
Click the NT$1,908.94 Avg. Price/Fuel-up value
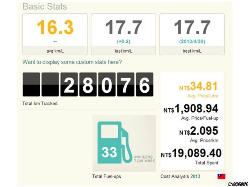(191, 109)
